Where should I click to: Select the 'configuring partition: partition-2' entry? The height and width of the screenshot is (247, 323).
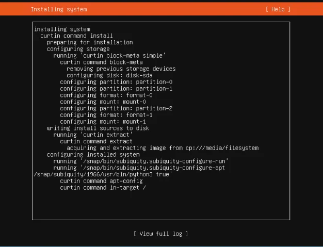116,108
